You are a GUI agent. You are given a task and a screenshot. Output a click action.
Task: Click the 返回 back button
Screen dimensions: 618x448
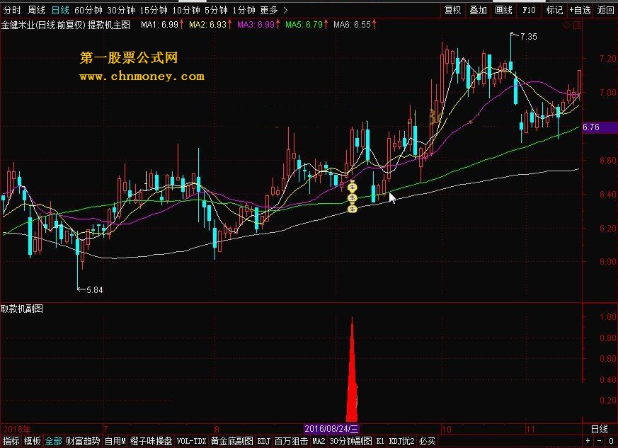(x=606, y=10)
